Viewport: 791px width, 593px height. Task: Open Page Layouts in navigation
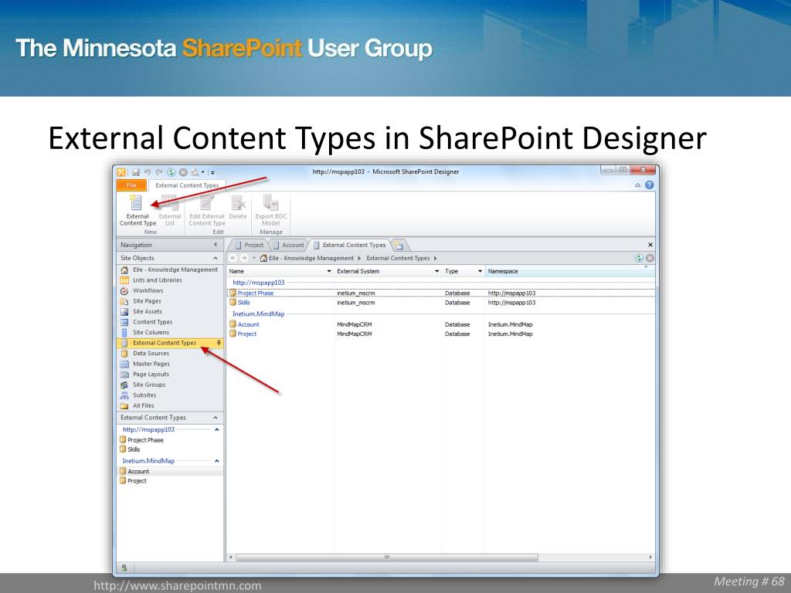[x=170, y=374]
